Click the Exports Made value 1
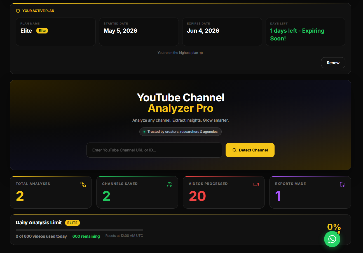 tap(278, 196)
